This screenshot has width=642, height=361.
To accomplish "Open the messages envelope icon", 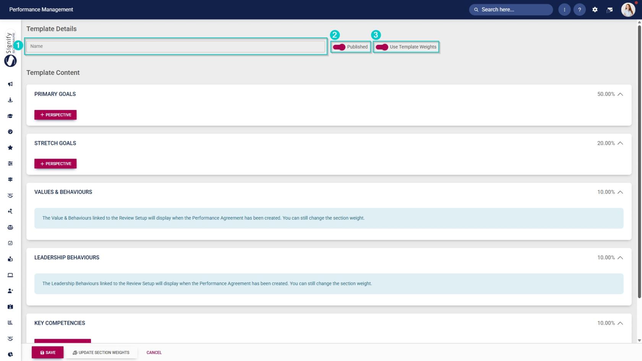I will click(610, 10).
